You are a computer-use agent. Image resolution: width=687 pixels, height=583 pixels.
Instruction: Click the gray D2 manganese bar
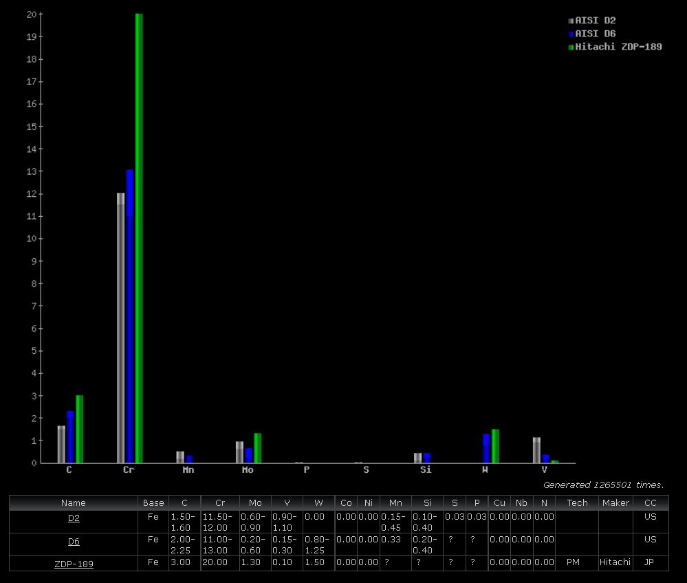(180, 457)
